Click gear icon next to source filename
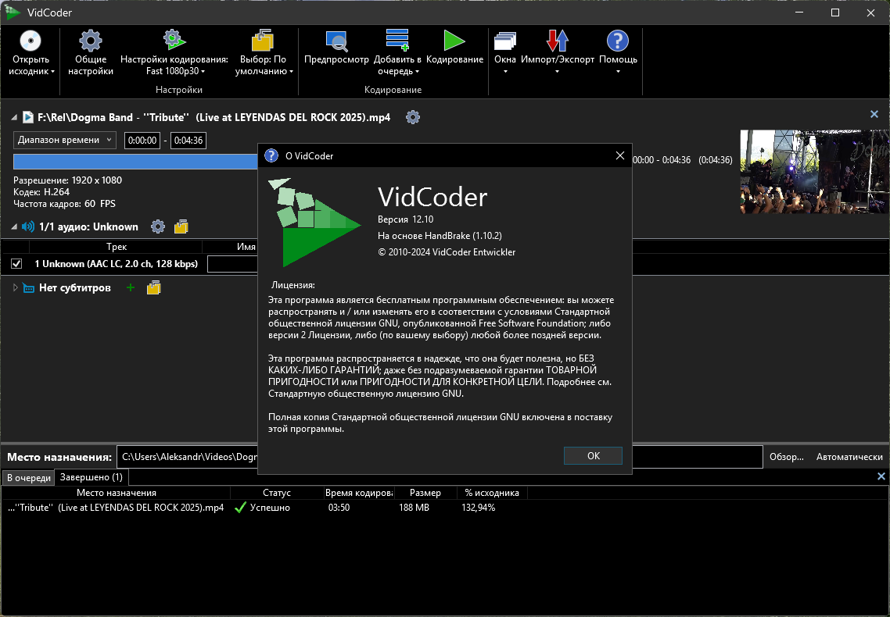 (x=413, y=117)
